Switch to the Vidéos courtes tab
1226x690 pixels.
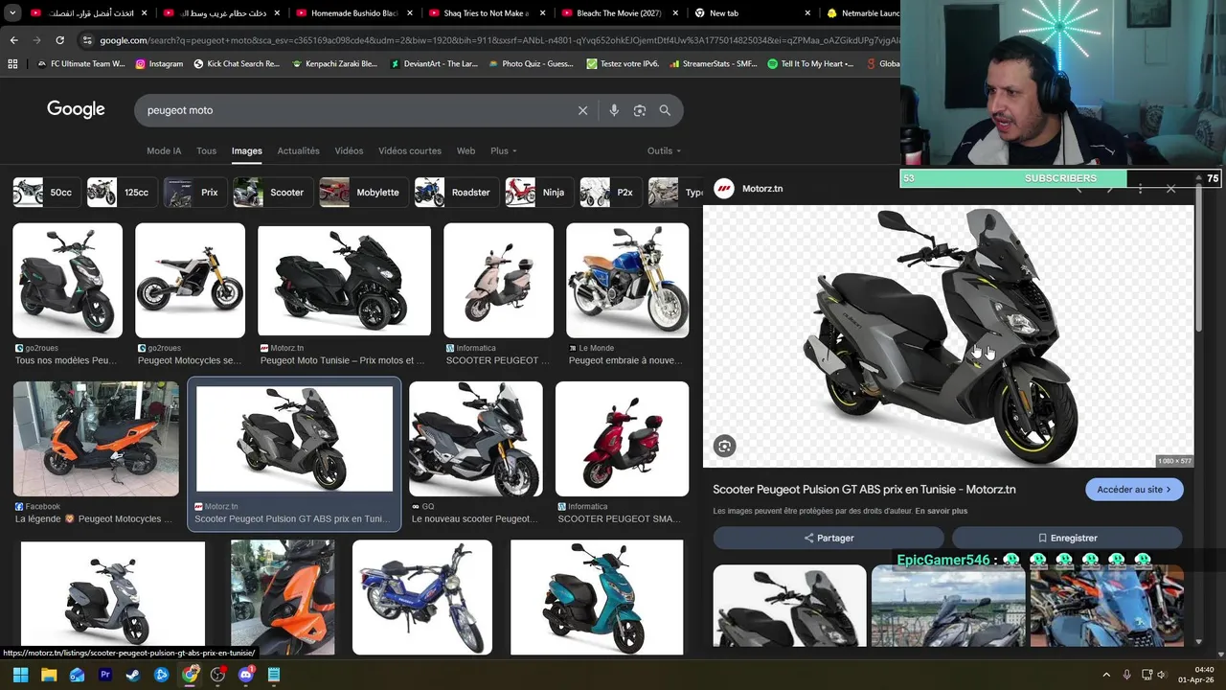pos(410,151)
